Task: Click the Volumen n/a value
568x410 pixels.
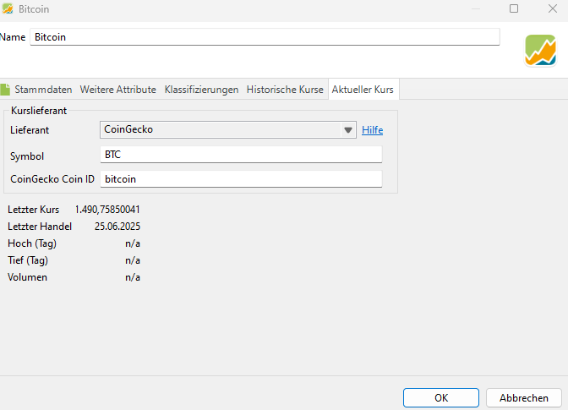Action: 133,277
